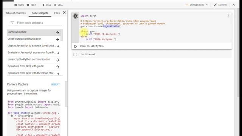Select Open files from GCS with gsutil
The height and width of the screenshot is (136, 242).
(34, 66)
